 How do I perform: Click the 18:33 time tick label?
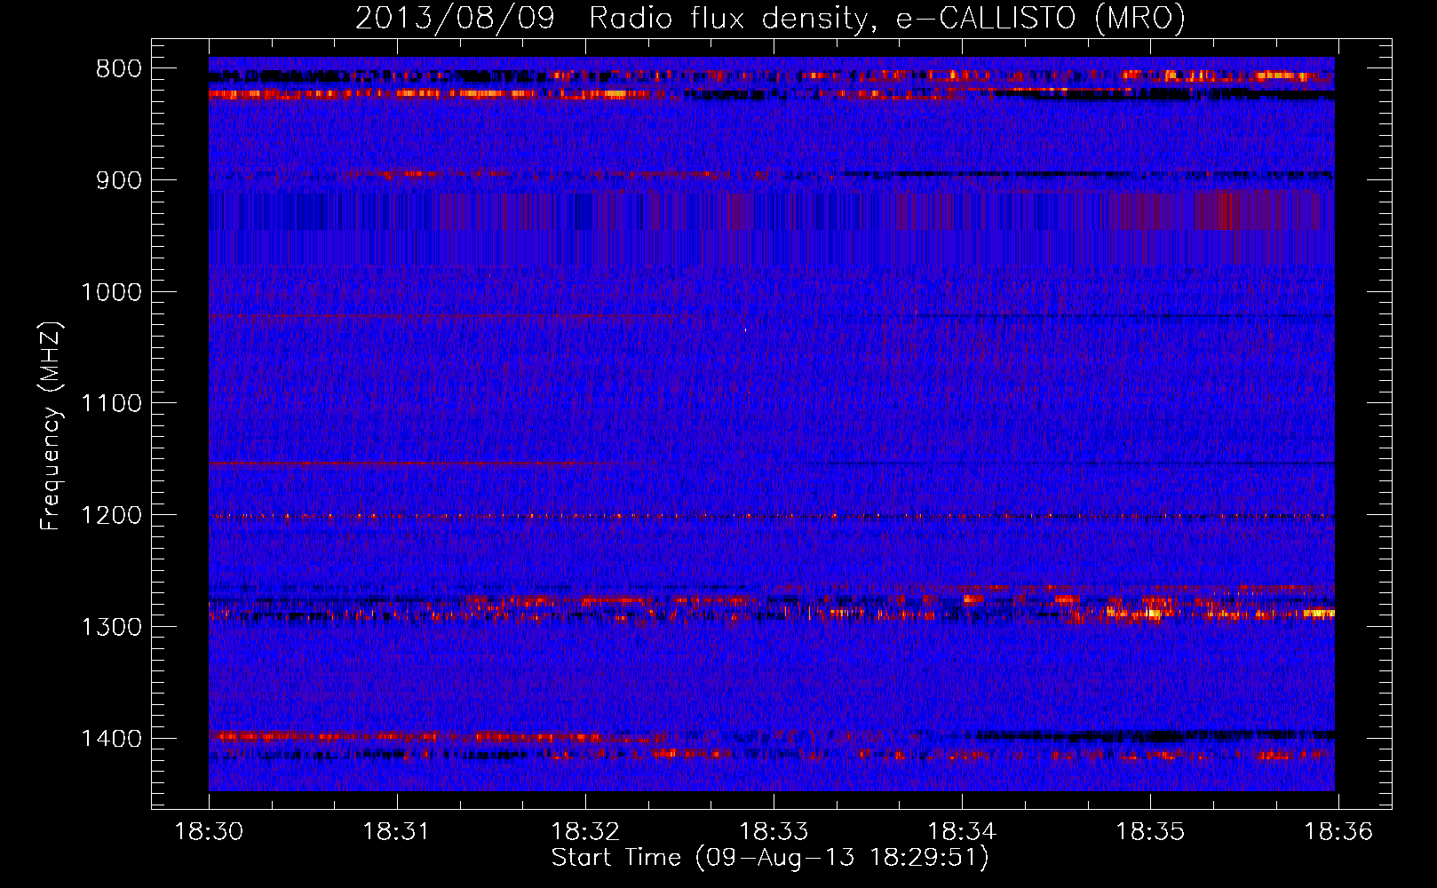(x=774, y=832)
